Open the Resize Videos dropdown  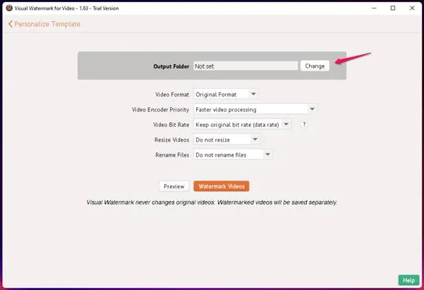point(226,140)
